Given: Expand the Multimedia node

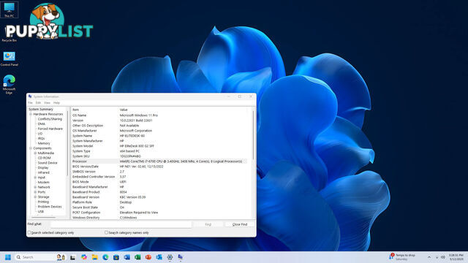Looking at the screenshot, I should pyautogui.click(x=35, y=153).
